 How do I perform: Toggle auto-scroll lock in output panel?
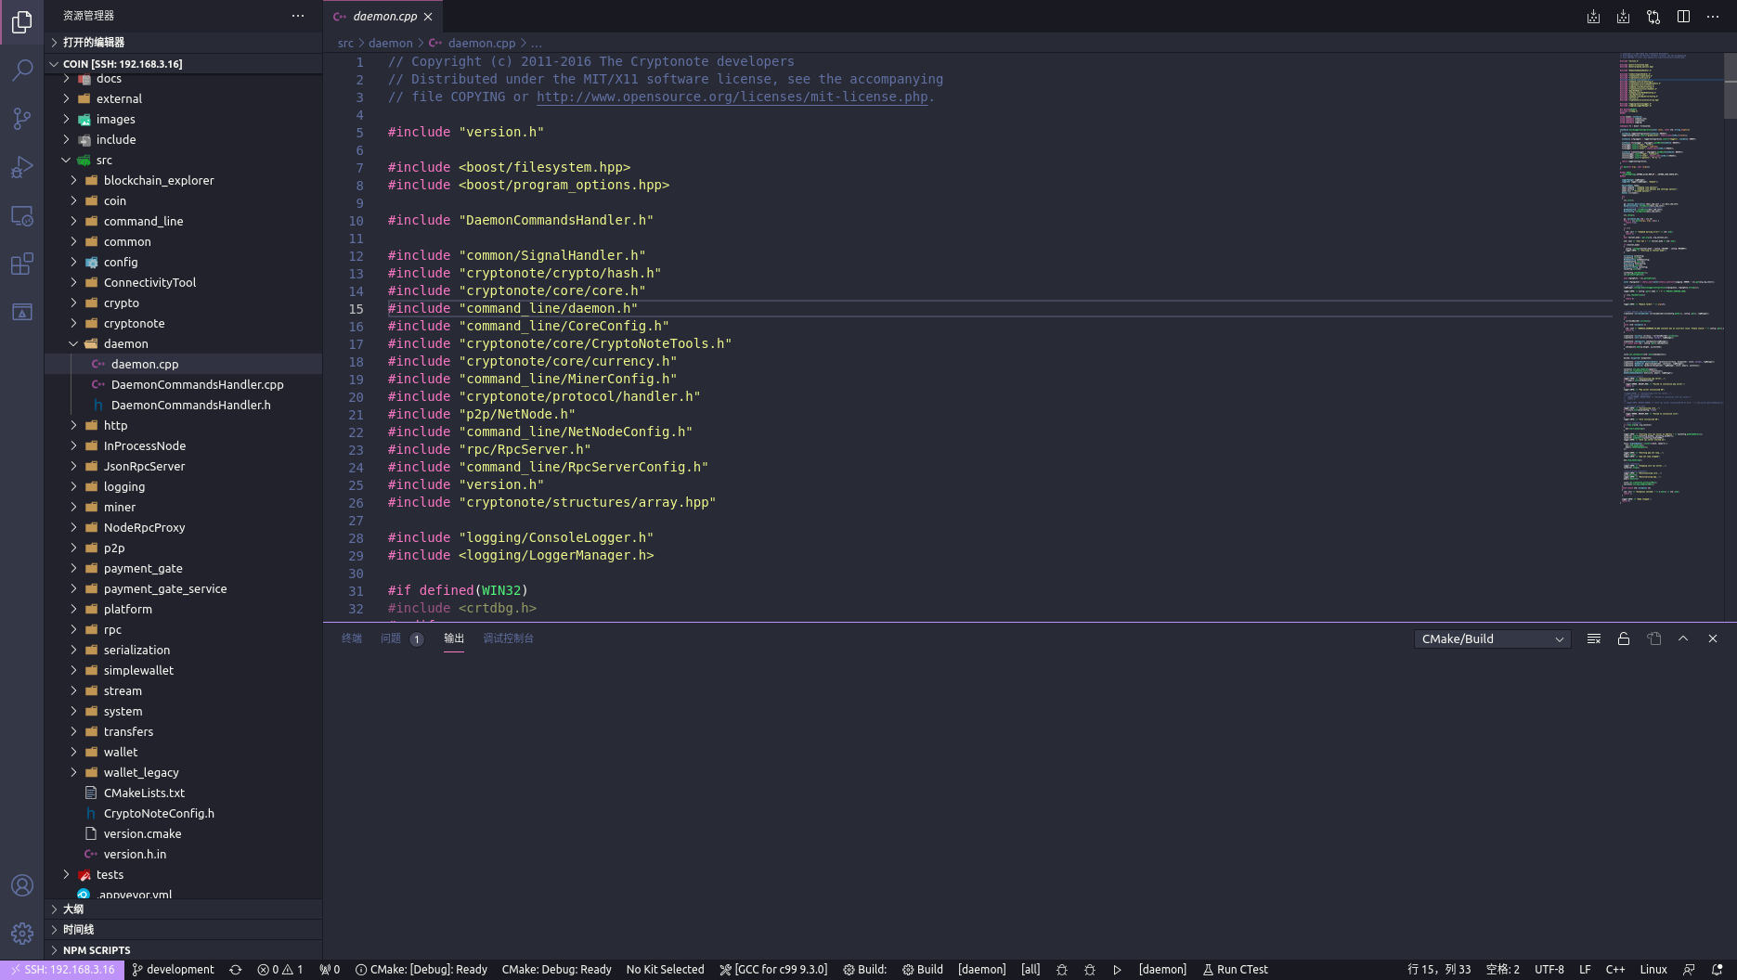click(1624, 638)
